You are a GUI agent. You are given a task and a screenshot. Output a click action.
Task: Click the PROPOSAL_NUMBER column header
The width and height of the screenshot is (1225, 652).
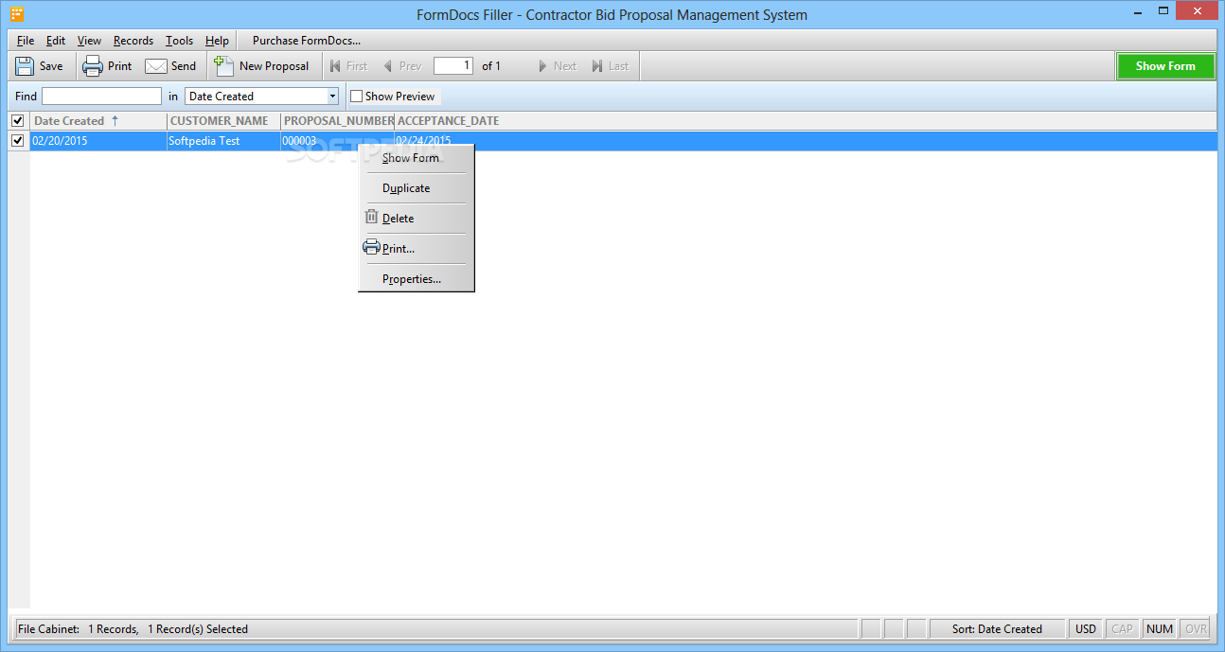338,121
